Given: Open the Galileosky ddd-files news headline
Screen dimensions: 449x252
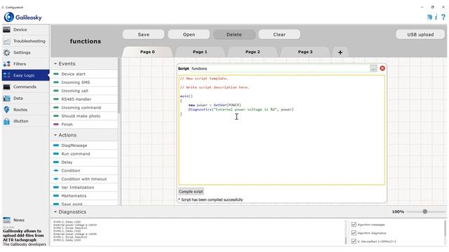Looking at the screenshot, I should [23, 235].
